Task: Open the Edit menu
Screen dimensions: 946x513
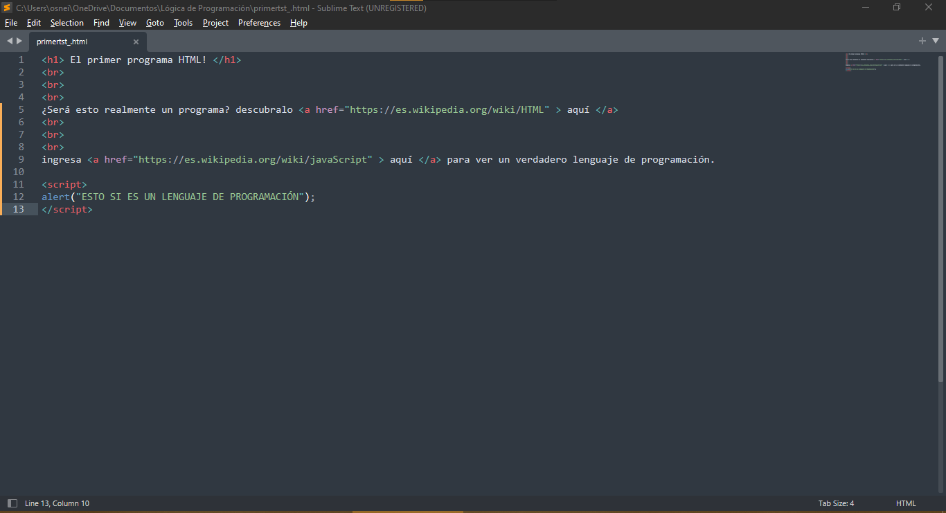Action: (x=34, y=23)
